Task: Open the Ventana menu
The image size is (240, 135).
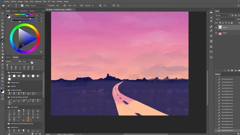Action: click(x=60, y=1)
